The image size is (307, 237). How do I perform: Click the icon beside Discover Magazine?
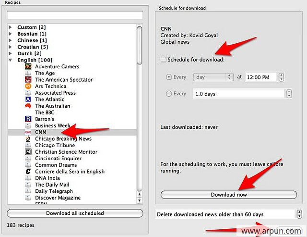(x=28, y=198)
